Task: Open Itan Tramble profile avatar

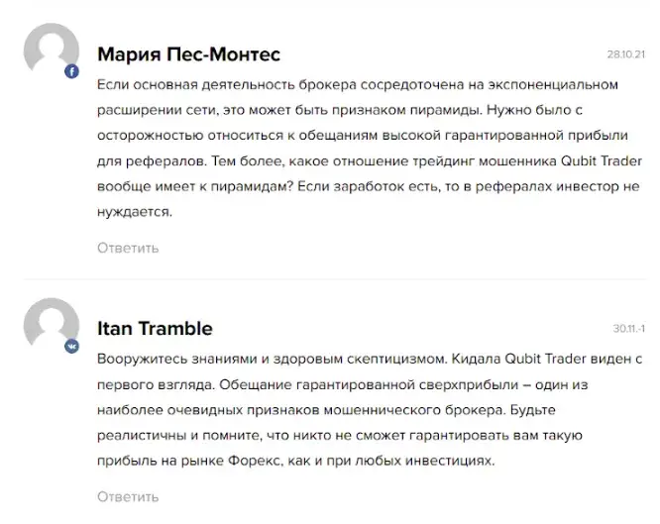Action: coord(52,324)
